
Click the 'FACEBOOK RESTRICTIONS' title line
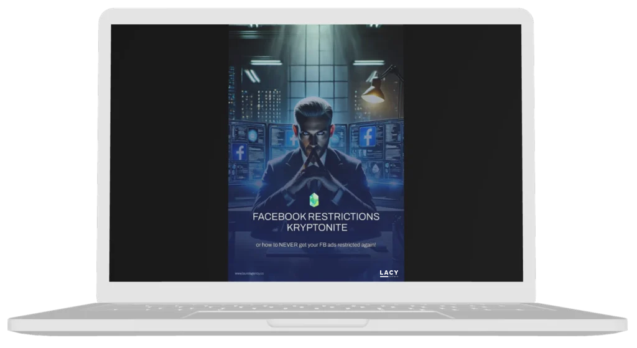[x=315, y=217]
